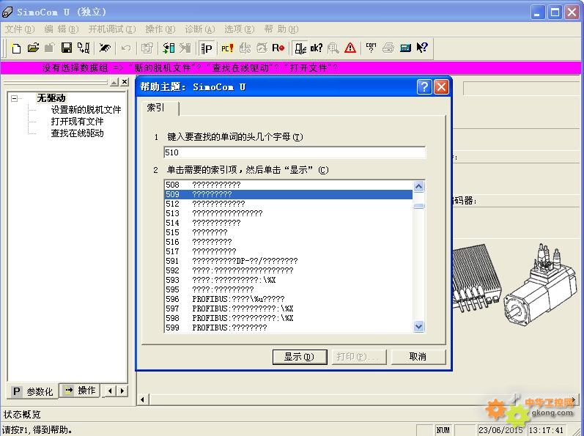Click the tab strip left scroll arrow

tap(110, 391)
